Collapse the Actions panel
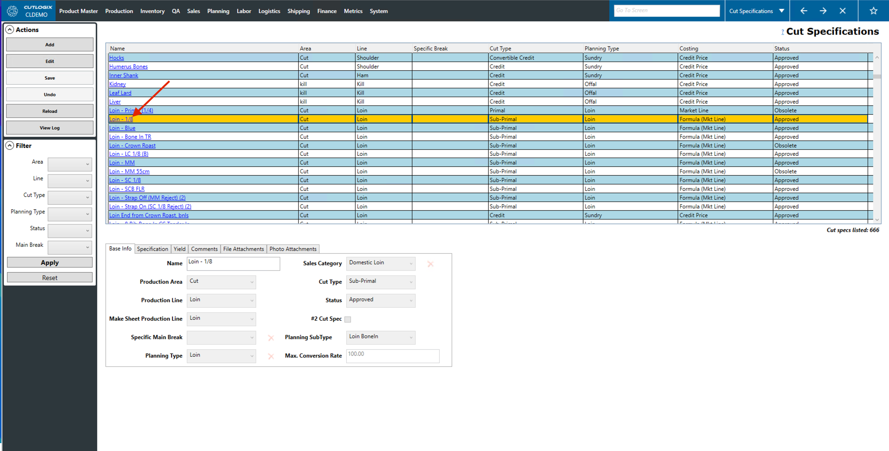 point(10,30)
